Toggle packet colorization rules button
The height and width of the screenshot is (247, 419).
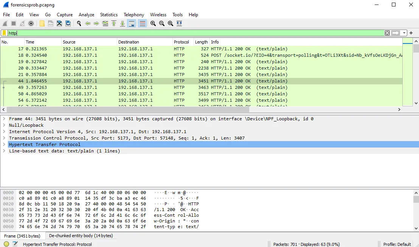(x=143, y=23)
